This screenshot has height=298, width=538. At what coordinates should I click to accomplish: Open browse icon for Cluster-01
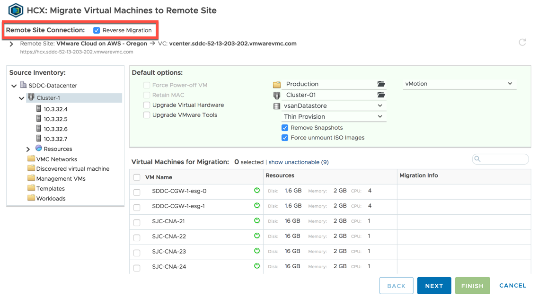pyautogui.click(x=381, y=95)
